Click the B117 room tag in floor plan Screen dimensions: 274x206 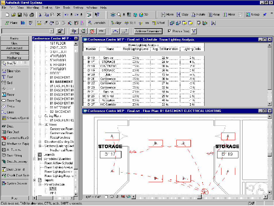(x=111, y=154)
